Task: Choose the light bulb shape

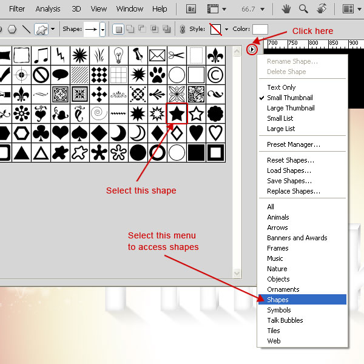Action: point(118,55)
